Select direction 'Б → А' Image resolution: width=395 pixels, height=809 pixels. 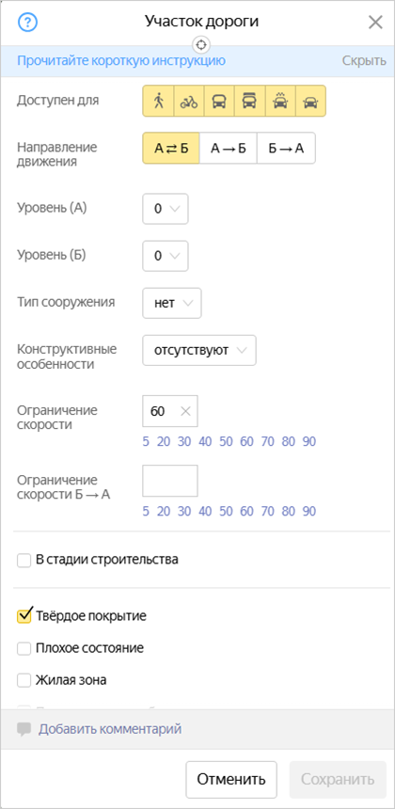tap(286, 149)
